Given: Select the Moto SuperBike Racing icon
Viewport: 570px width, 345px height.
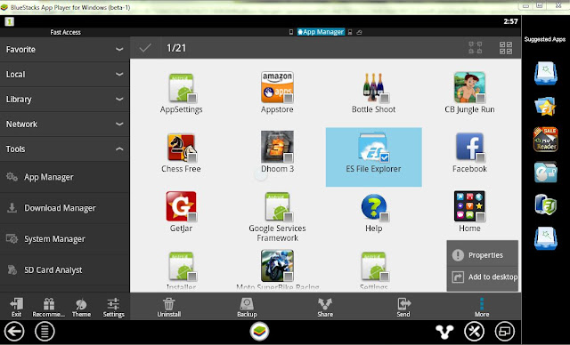Looking at the screenshot, I should coord(277,266).
